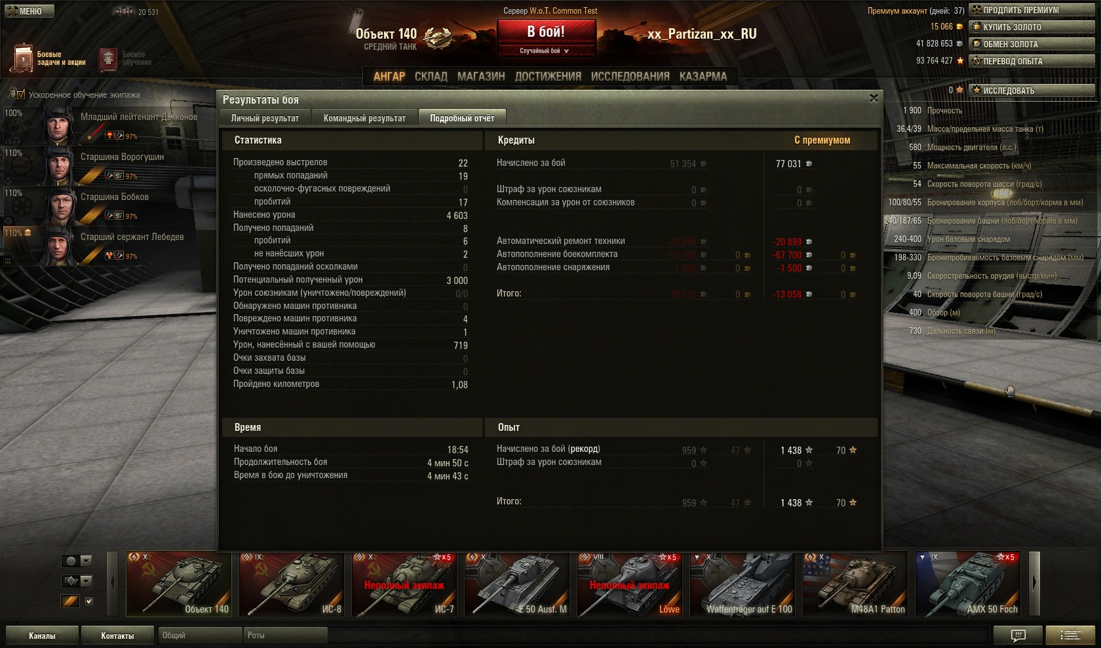
Task: Click the crew icon showing 20 531
Action: pyautogui.click(x=124, y=11)
